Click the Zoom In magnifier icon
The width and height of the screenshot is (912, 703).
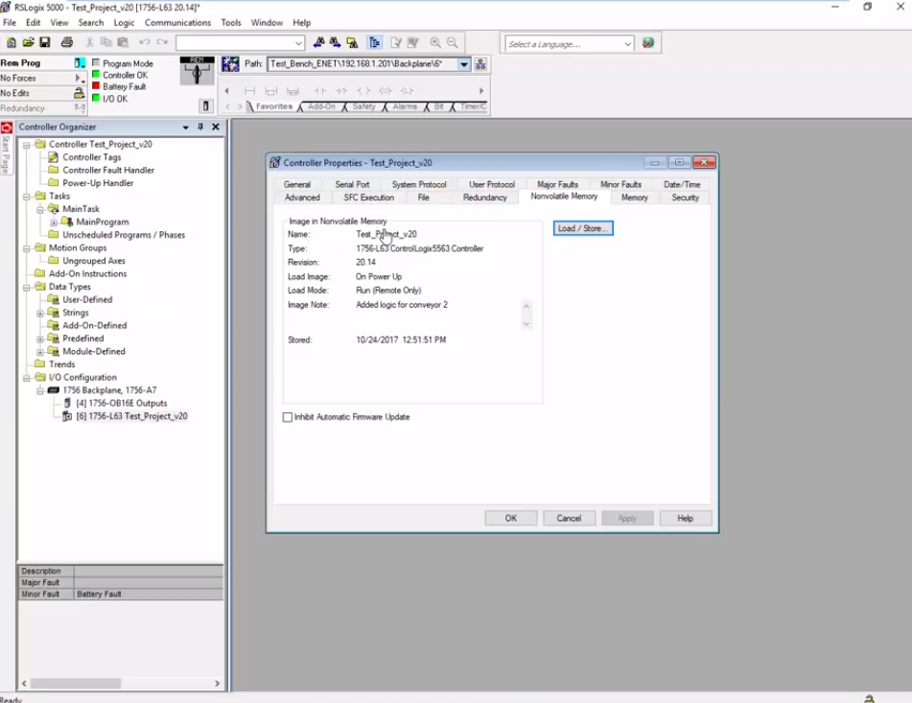click(x=435, y=43)
